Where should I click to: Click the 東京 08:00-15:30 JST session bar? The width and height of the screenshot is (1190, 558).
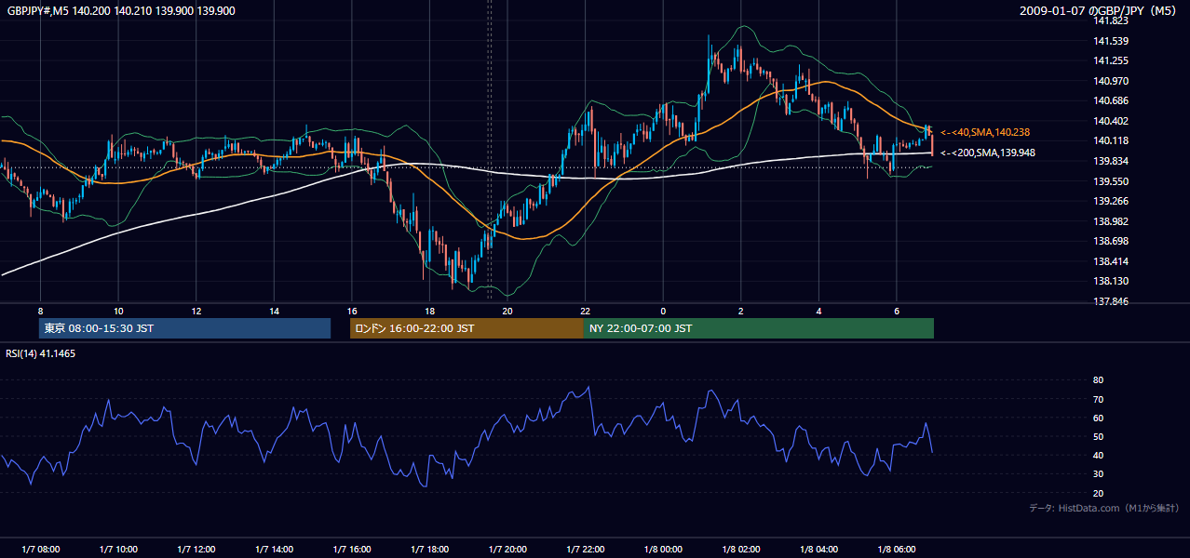coord(184,328)
